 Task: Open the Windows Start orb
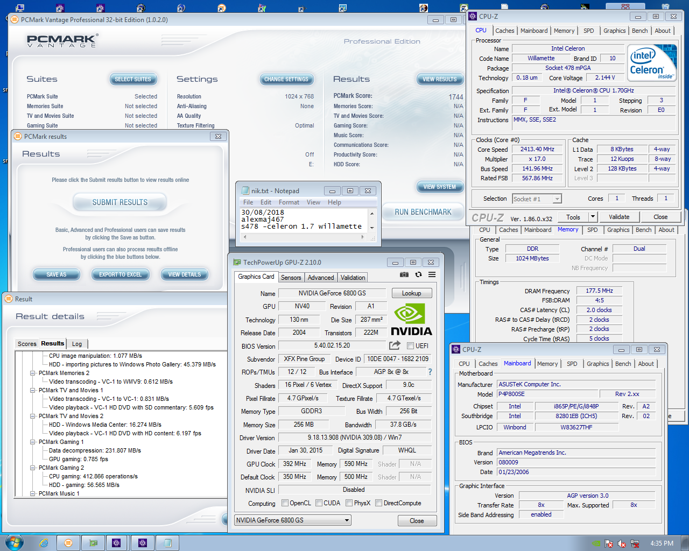pos(15,542)
